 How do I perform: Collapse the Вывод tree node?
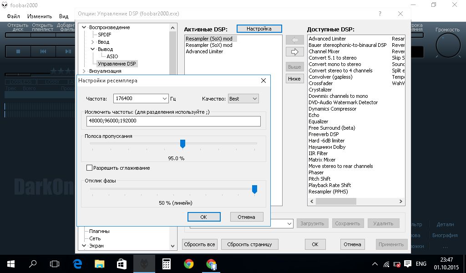pyautogui.click(x=93, y=49)
